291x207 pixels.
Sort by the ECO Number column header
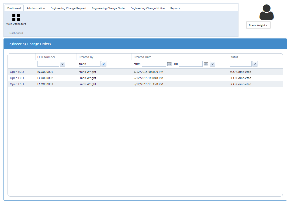46,57
